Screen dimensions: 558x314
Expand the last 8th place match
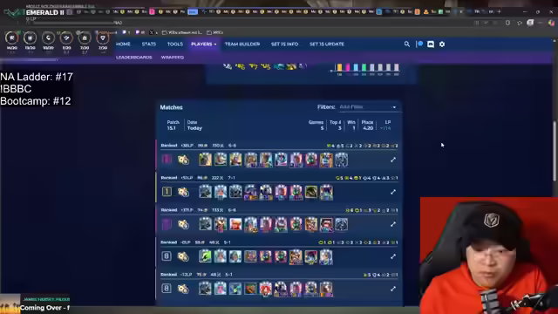(x=393, y=289)
